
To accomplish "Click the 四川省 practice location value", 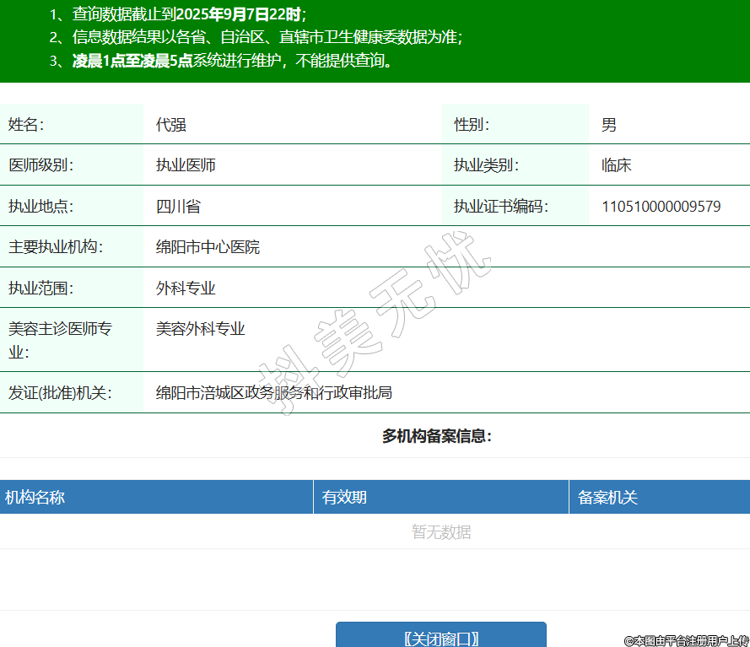I will coord(178,207).
